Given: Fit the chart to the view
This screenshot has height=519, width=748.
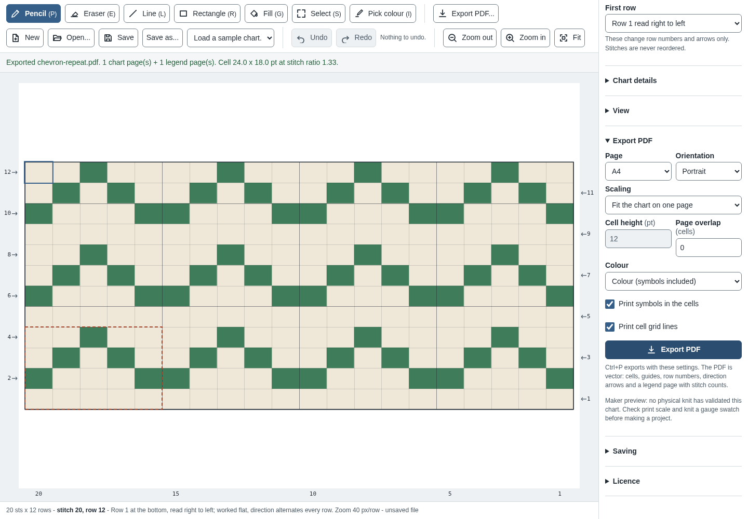Looking at the screenshot, I should pos(569,38).
